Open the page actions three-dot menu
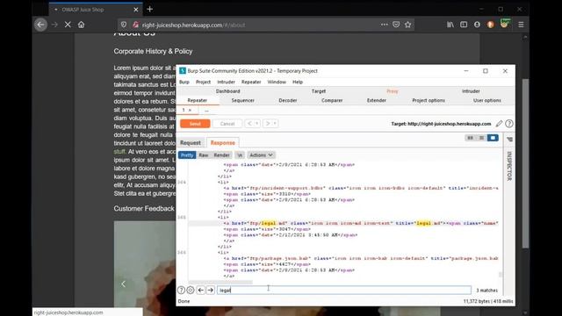Screen dimensions: 562x316 tap(385, 25)
